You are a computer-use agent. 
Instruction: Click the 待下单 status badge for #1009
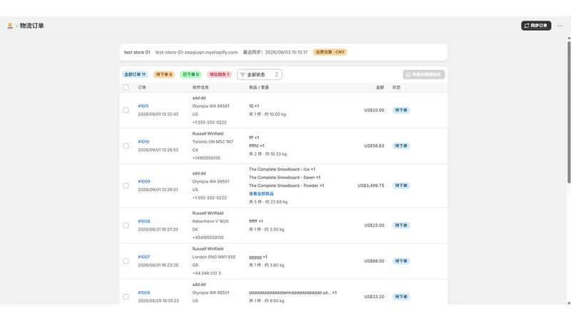click(x=401, y=185)
